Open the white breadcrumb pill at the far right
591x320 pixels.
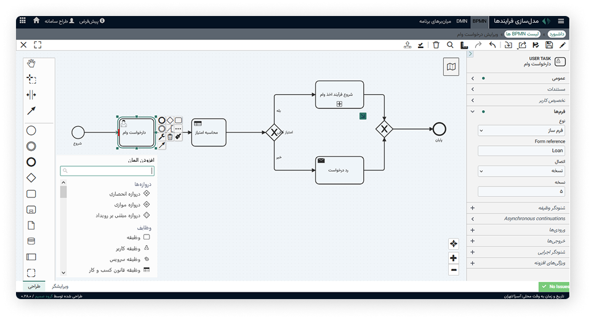pyautogui.click(x=557, y=34)
